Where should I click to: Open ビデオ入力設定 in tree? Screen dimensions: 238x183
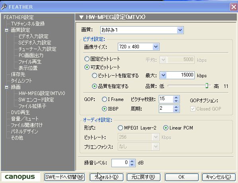point(33,36)
